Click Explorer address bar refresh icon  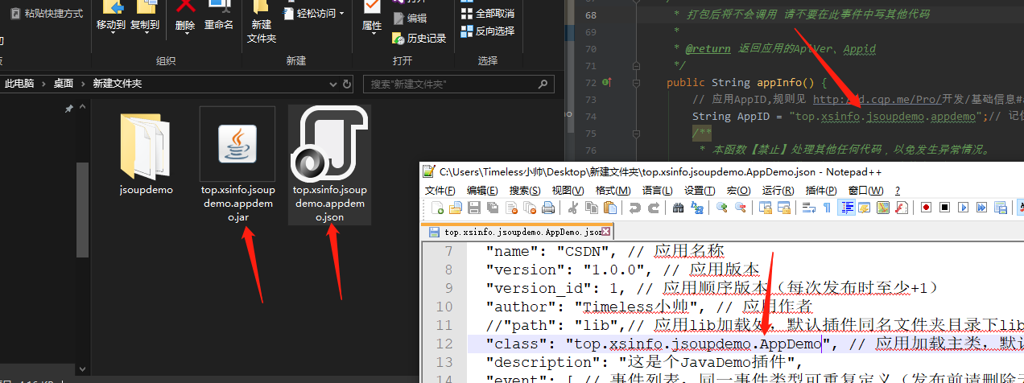point(348,84)
